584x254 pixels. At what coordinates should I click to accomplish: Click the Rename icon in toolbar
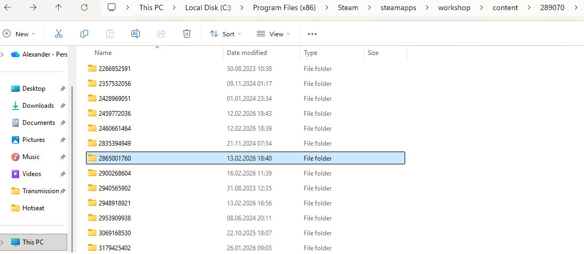coord(136,34)
